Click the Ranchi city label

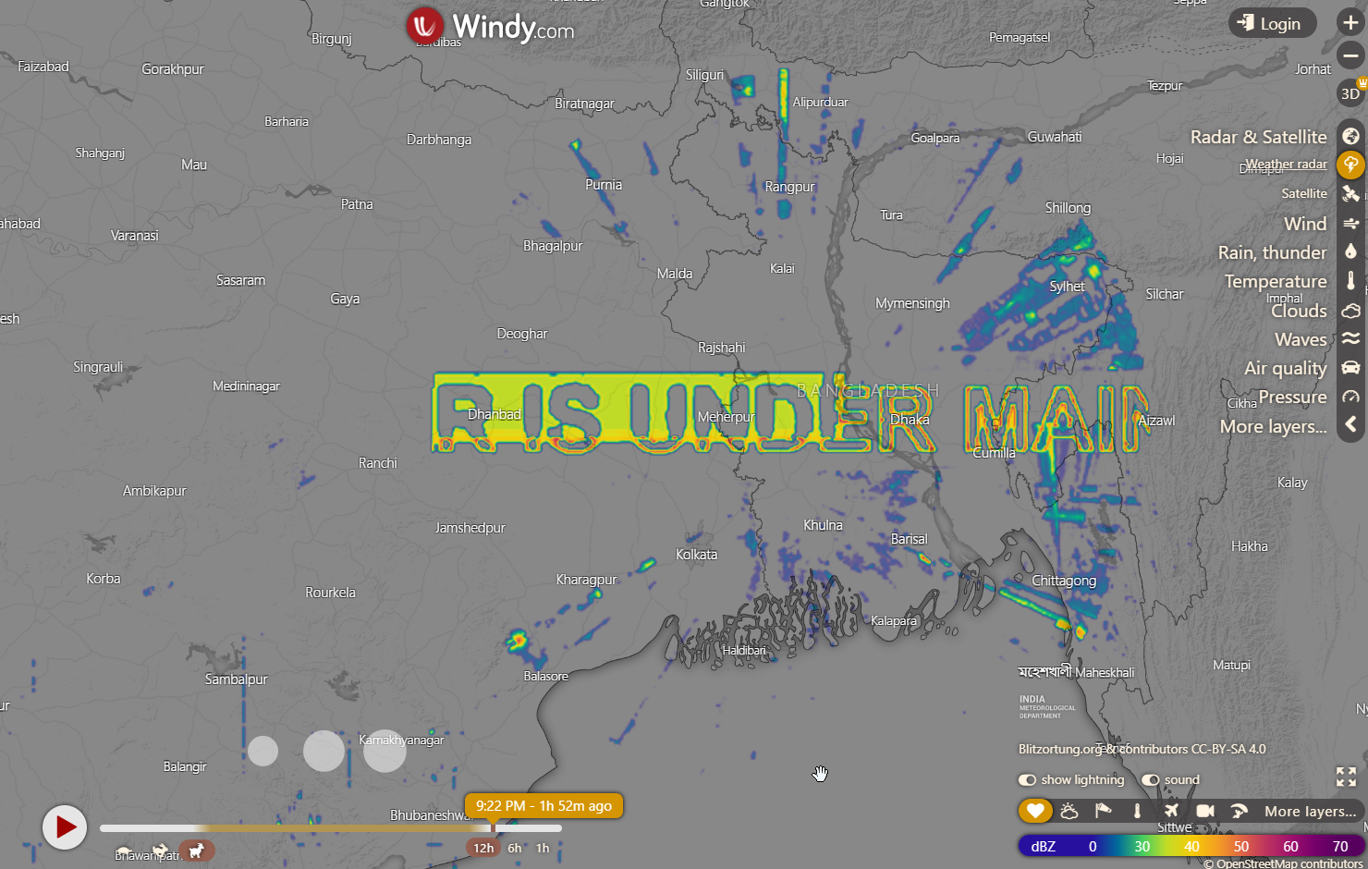pyautogui.click(x=378, y=463)
